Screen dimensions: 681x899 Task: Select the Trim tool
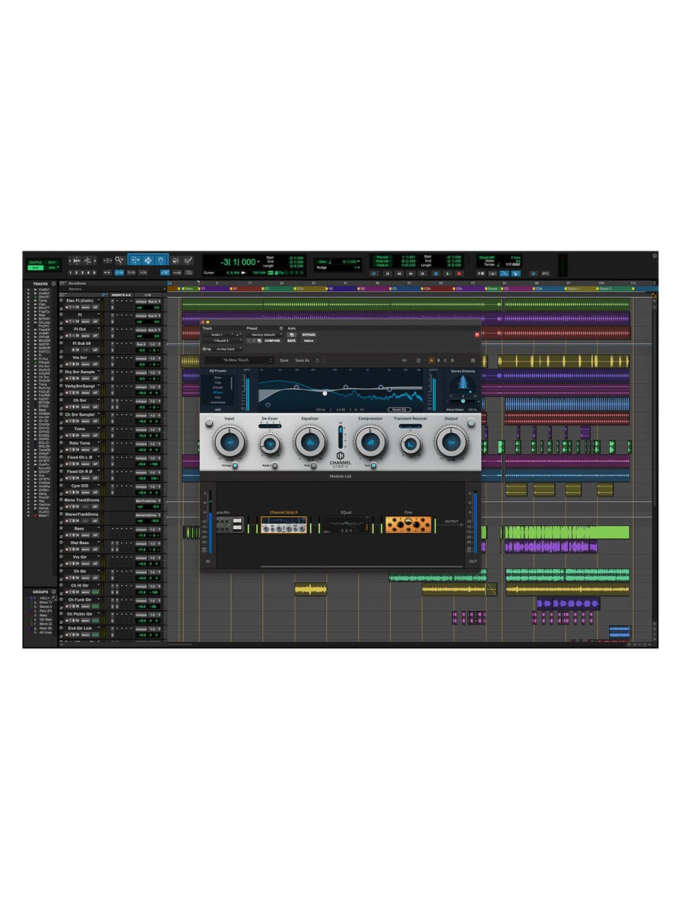[x=136, y=259]
